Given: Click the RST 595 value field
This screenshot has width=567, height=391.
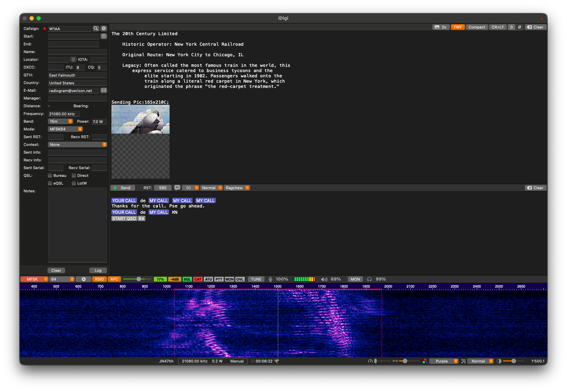Looking at the screenshot, I should (163, 188).
